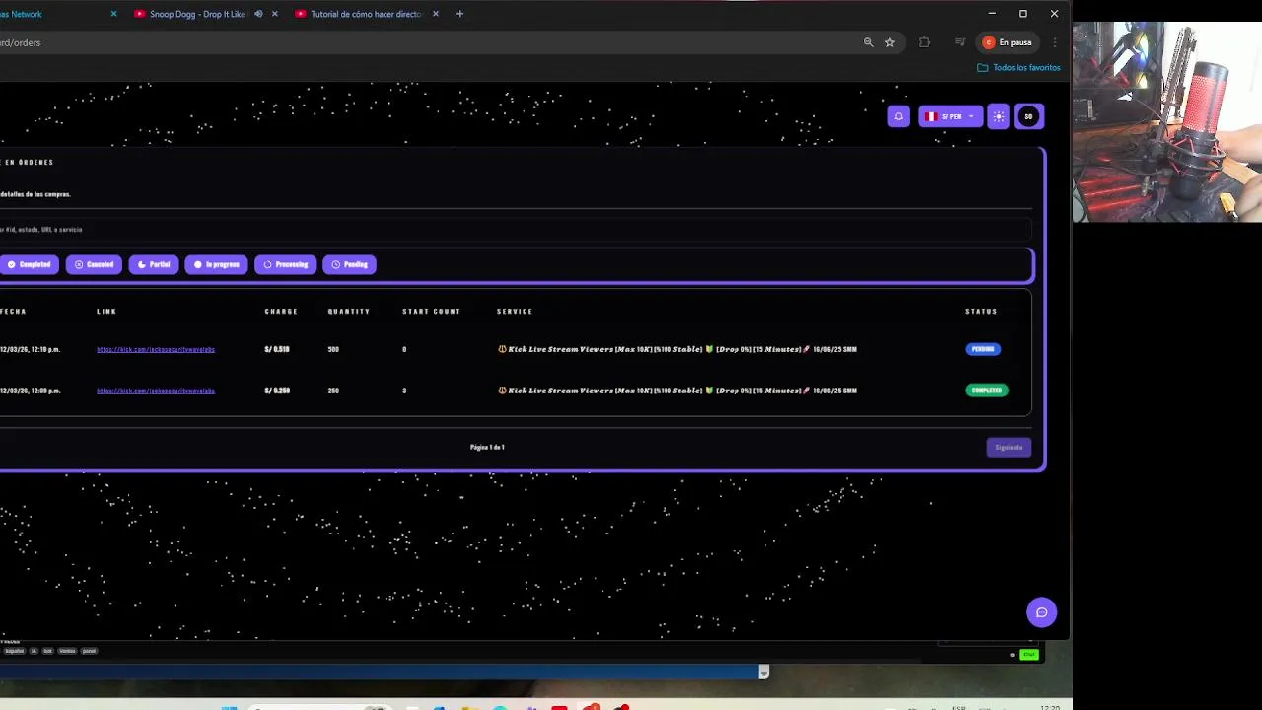This screenshot has height=710, width=1262.
Task: Open the media controls icon in Chrome toolbar
Action: [960, 42]
